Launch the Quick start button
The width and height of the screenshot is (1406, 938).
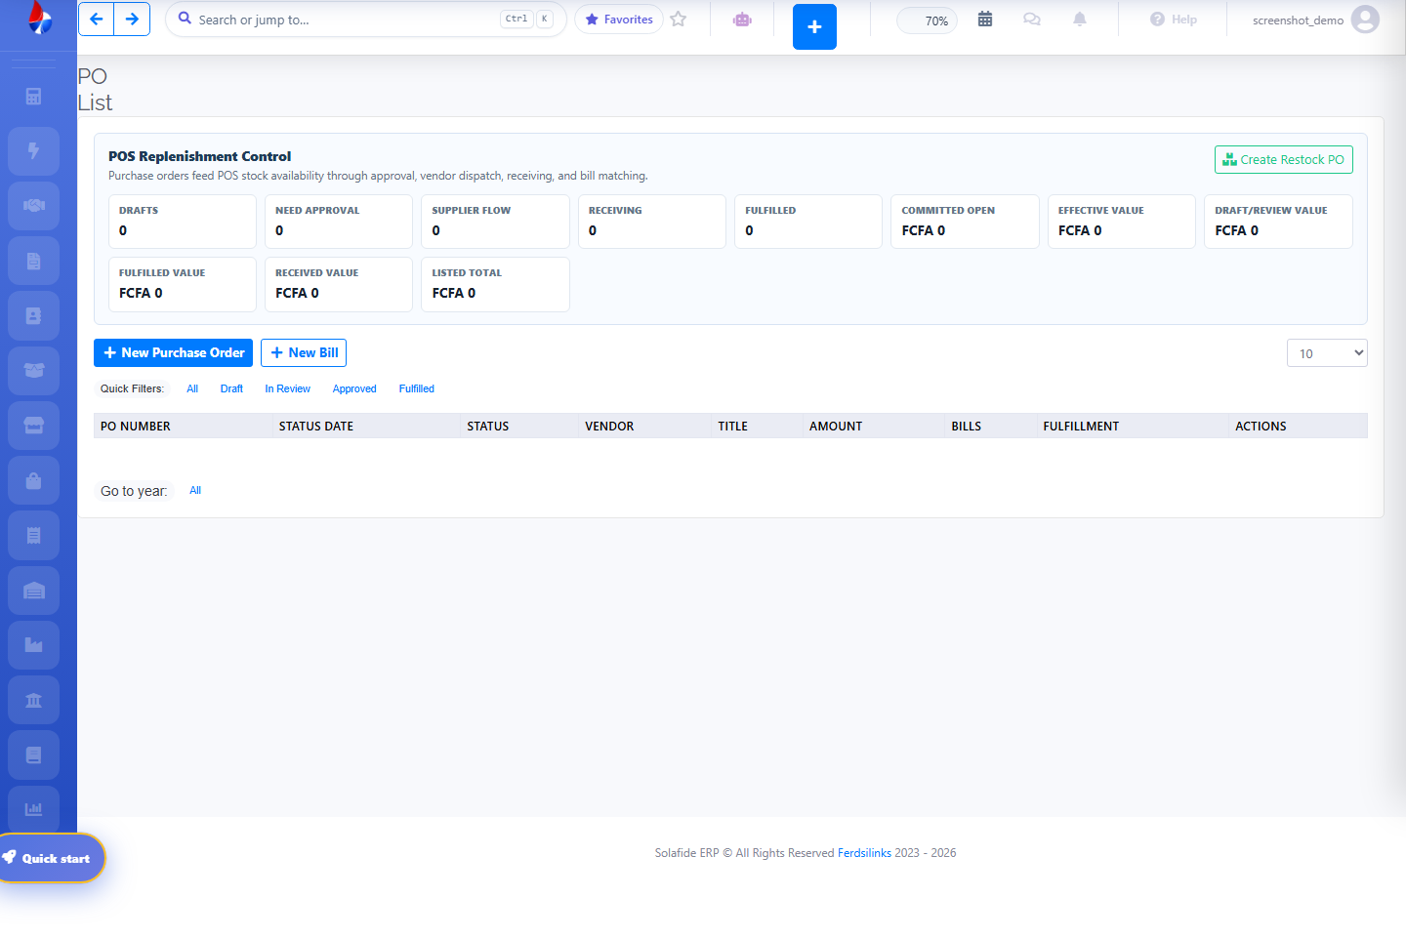click(x=49, y=858)
